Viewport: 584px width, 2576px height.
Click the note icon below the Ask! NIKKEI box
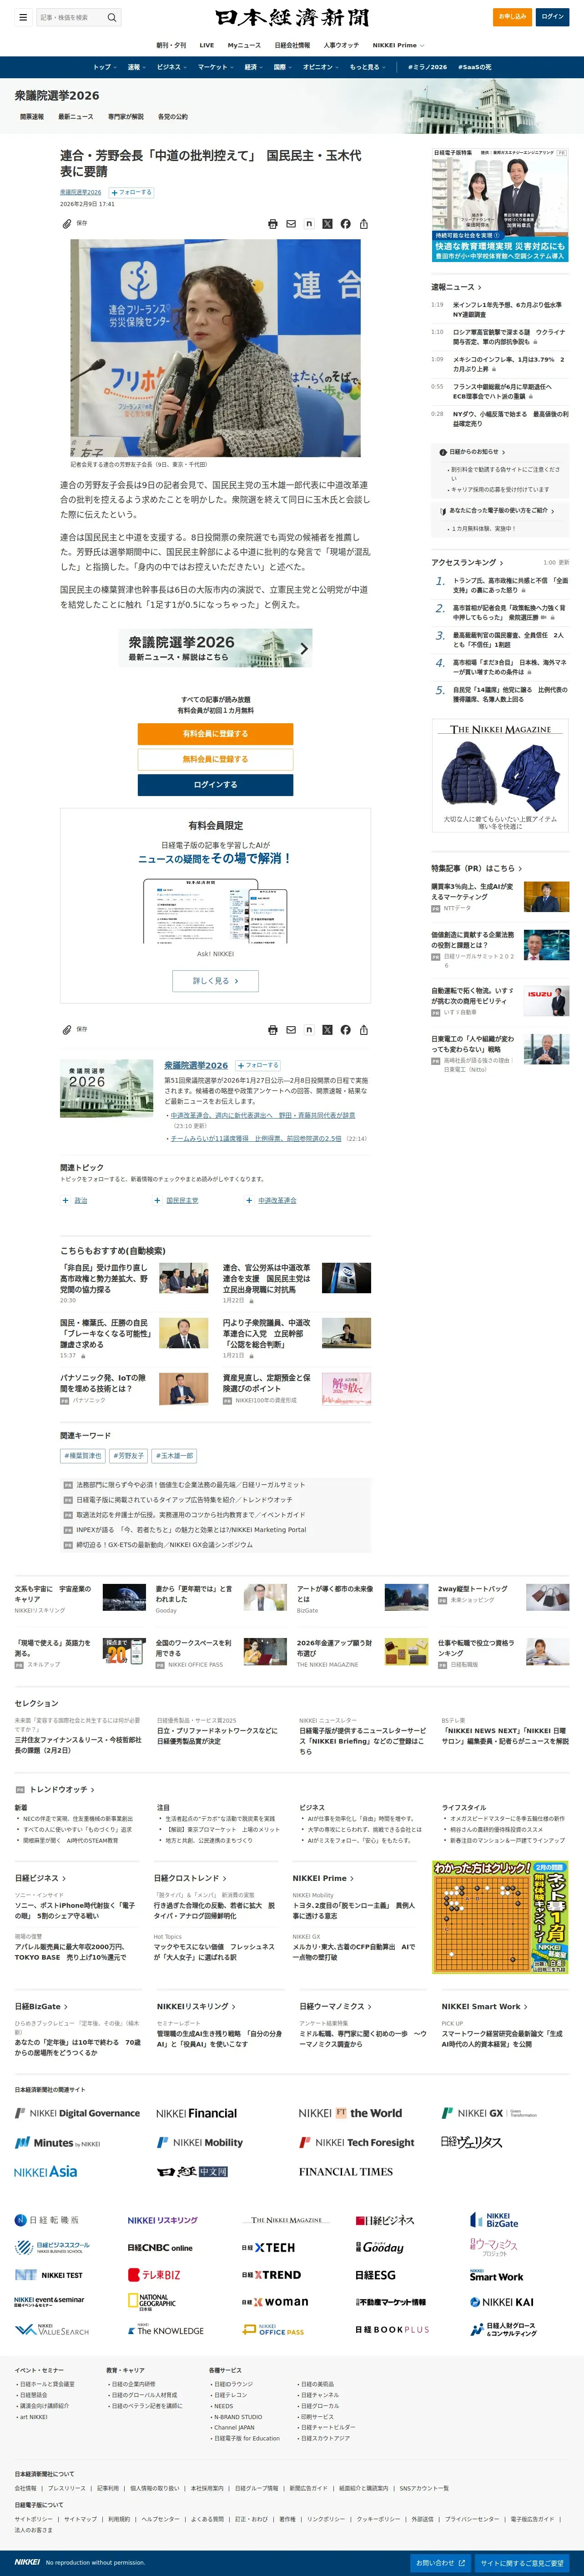pyautogui.click(x=309, y=1029)
